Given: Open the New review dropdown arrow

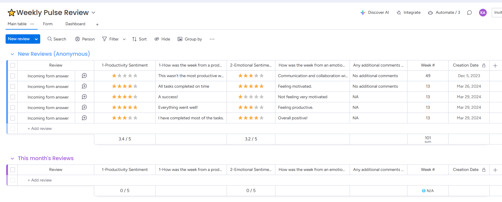Looking at the screenshot, I should pos(36,39).
